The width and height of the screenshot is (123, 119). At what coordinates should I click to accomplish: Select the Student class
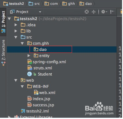pyautogui.click(x=40, y=74)
